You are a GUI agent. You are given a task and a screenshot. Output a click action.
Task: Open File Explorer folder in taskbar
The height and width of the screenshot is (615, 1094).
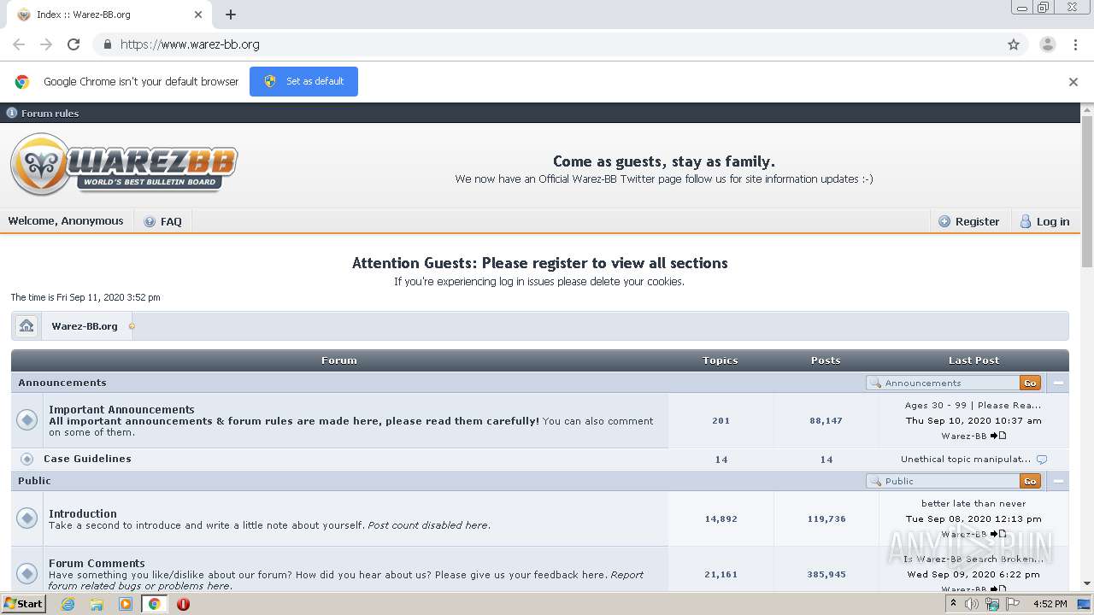[x=97, y=604]
